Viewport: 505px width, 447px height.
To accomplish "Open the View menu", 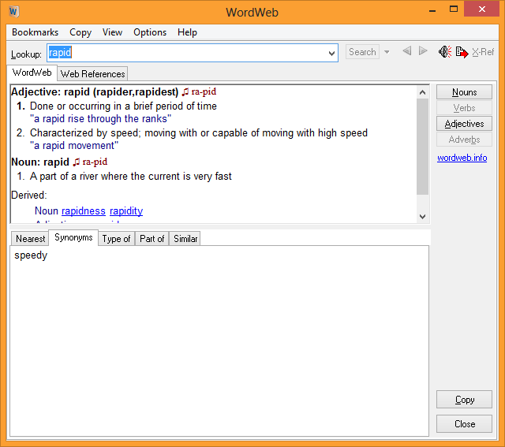I will click(112, 32).
